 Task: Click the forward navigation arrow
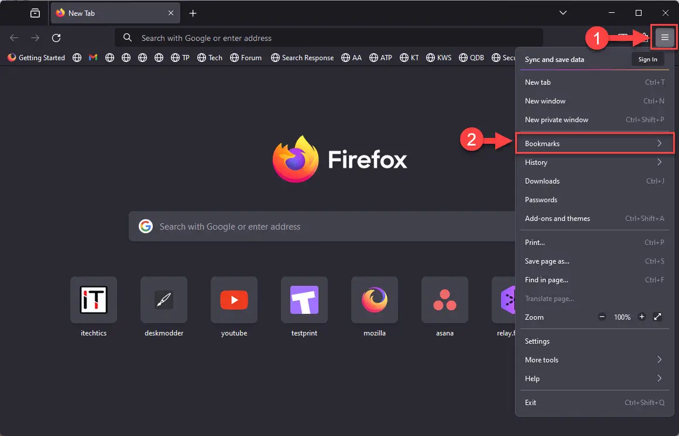pyautogui.click(x=35, y=38)
